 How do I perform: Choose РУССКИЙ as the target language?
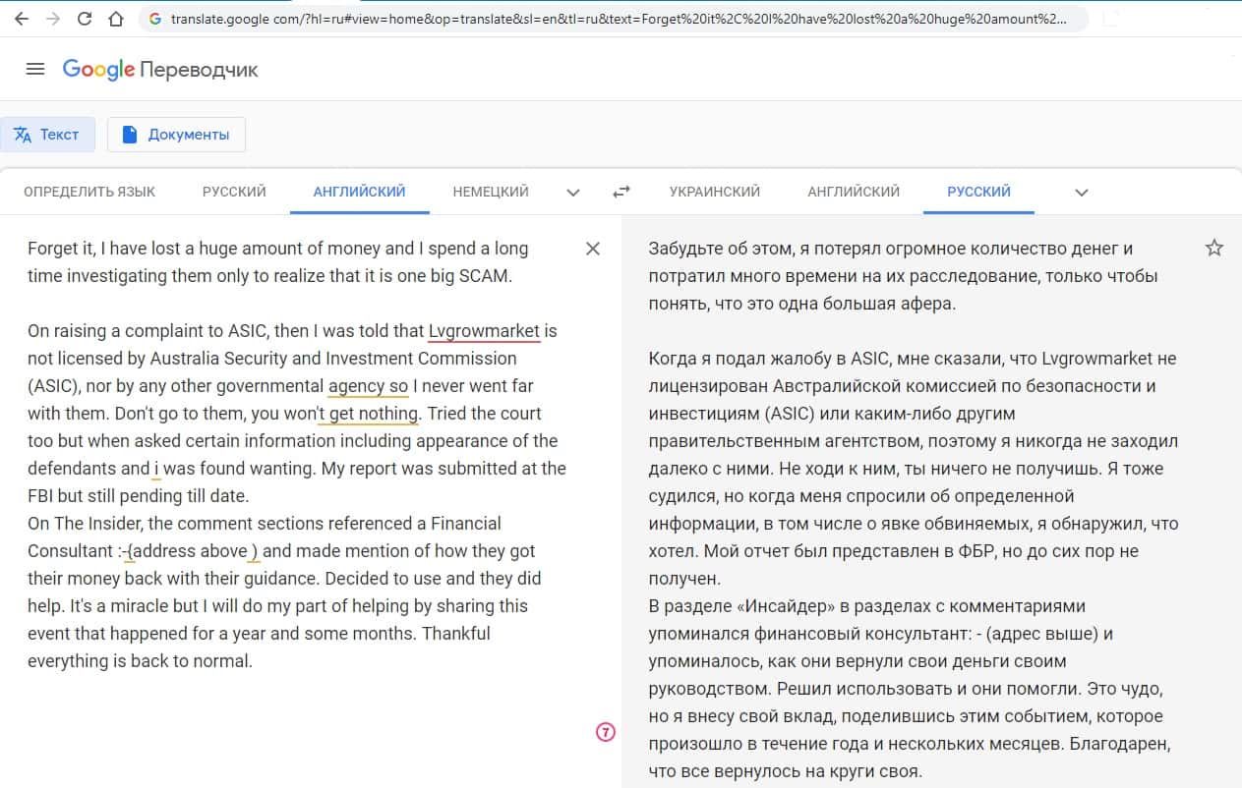click(x=978, y=192)
